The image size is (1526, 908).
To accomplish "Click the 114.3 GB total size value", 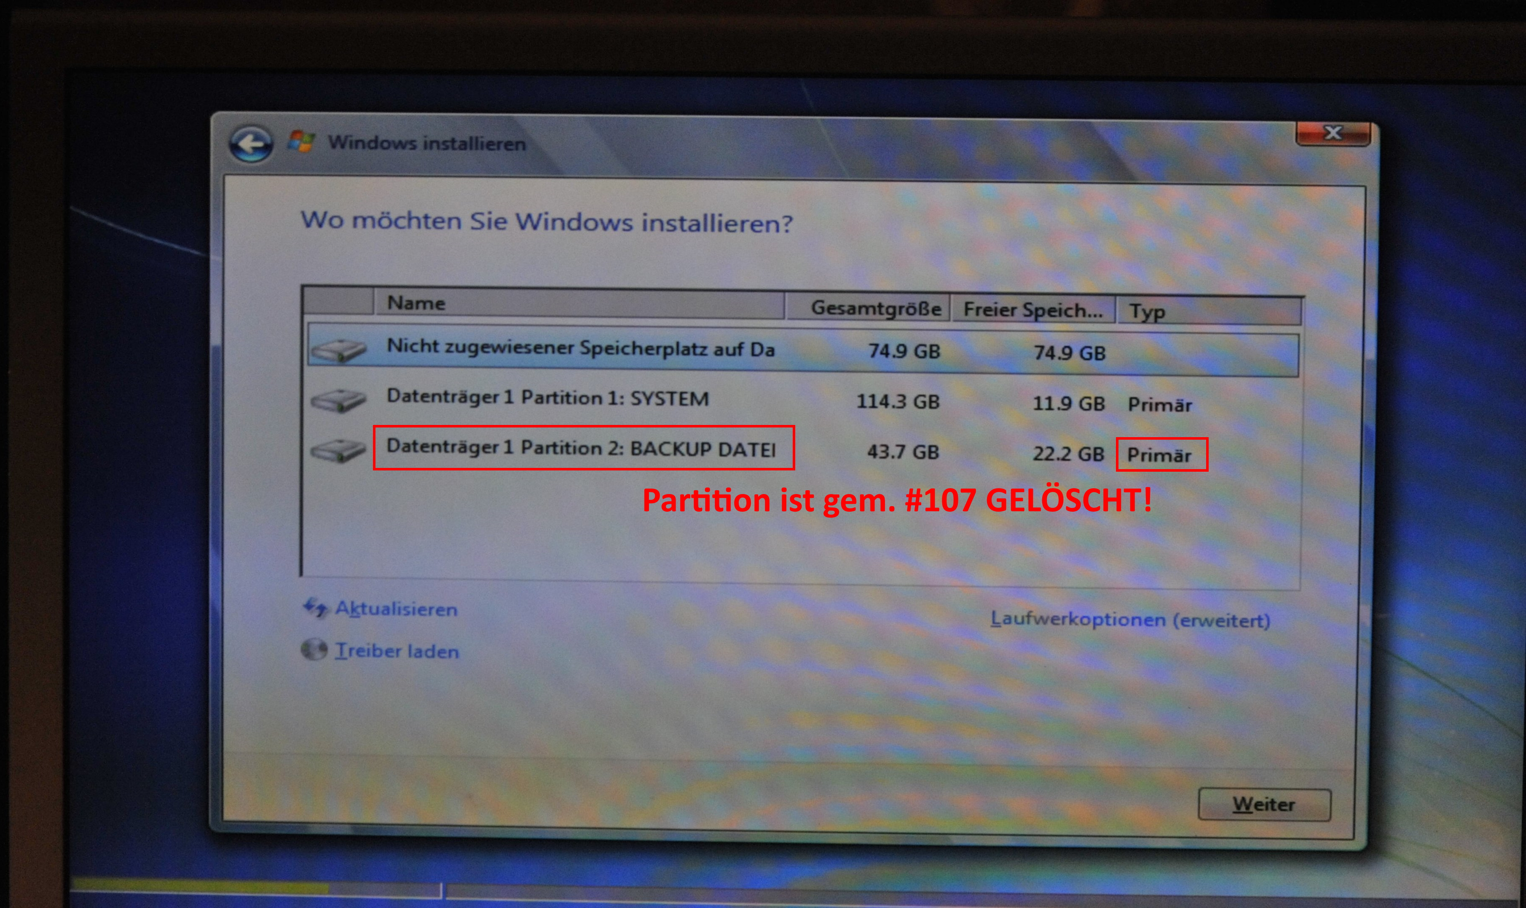I will click(x=897, y=401).
